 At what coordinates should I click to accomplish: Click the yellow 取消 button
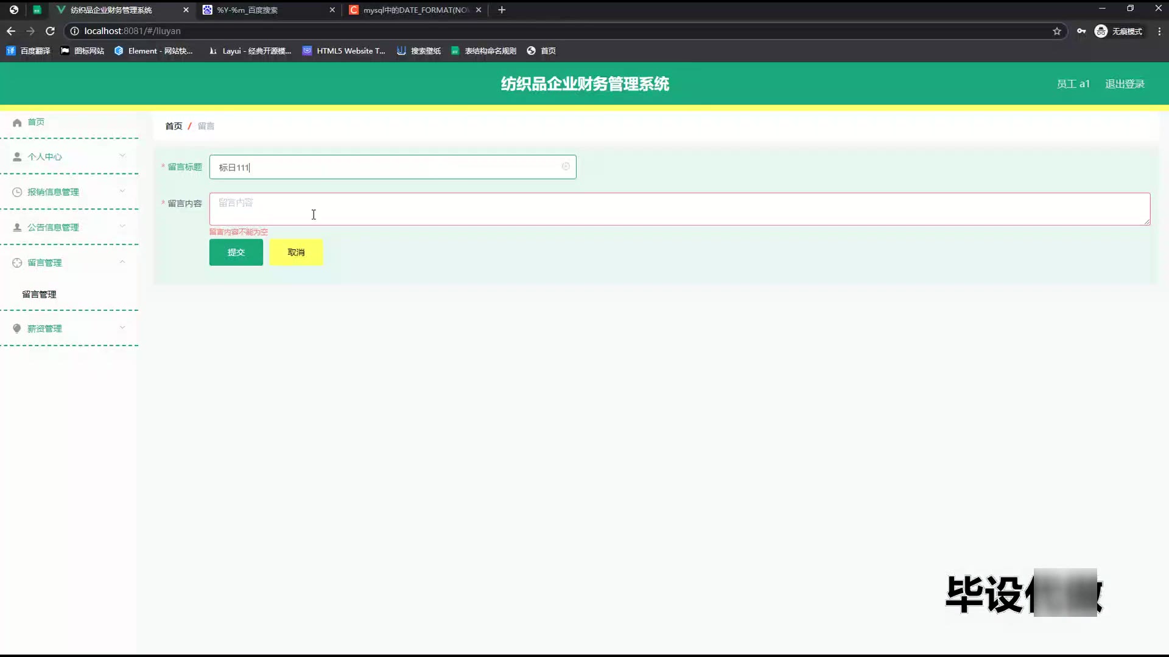coord(296,252)
